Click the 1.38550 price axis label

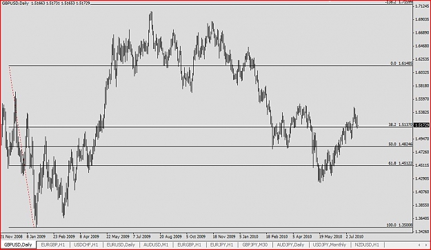pos(421,205)
